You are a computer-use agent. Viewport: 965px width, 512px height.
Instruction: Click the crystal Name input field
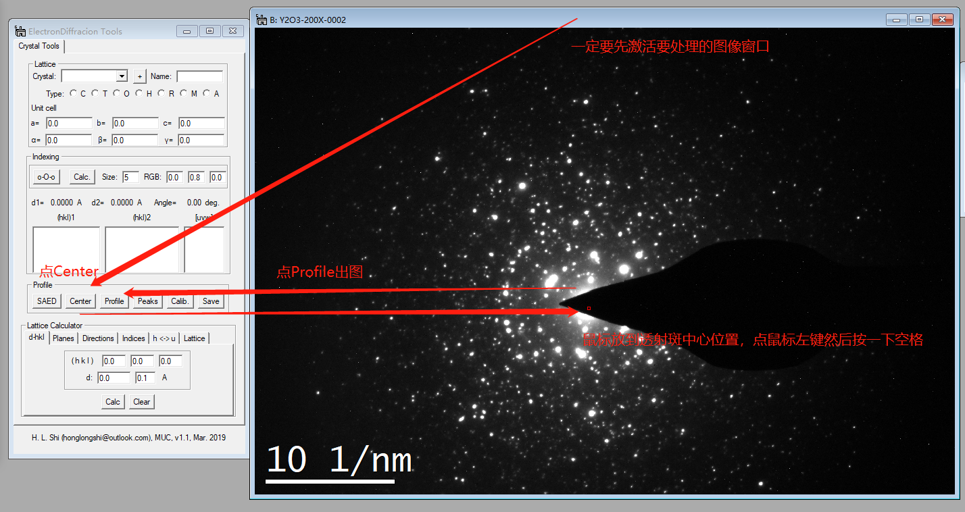tap(199, 76)
